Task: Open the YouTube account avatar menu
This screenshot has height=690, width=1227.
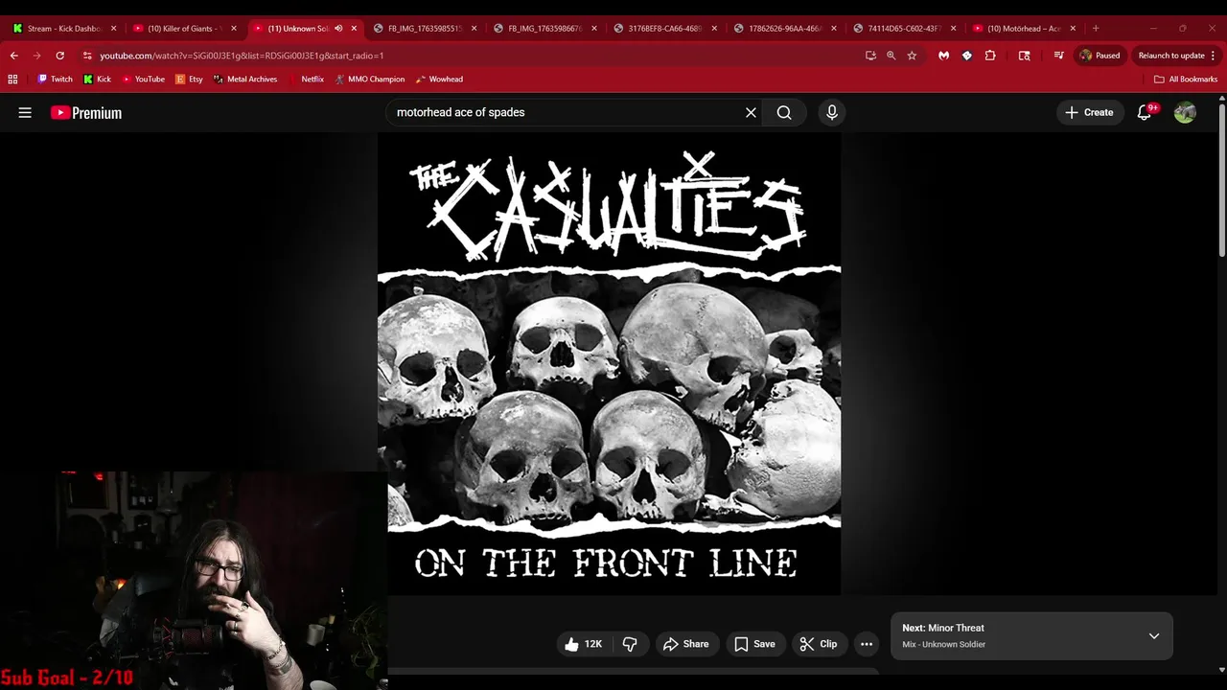Action: [1185, 112]
